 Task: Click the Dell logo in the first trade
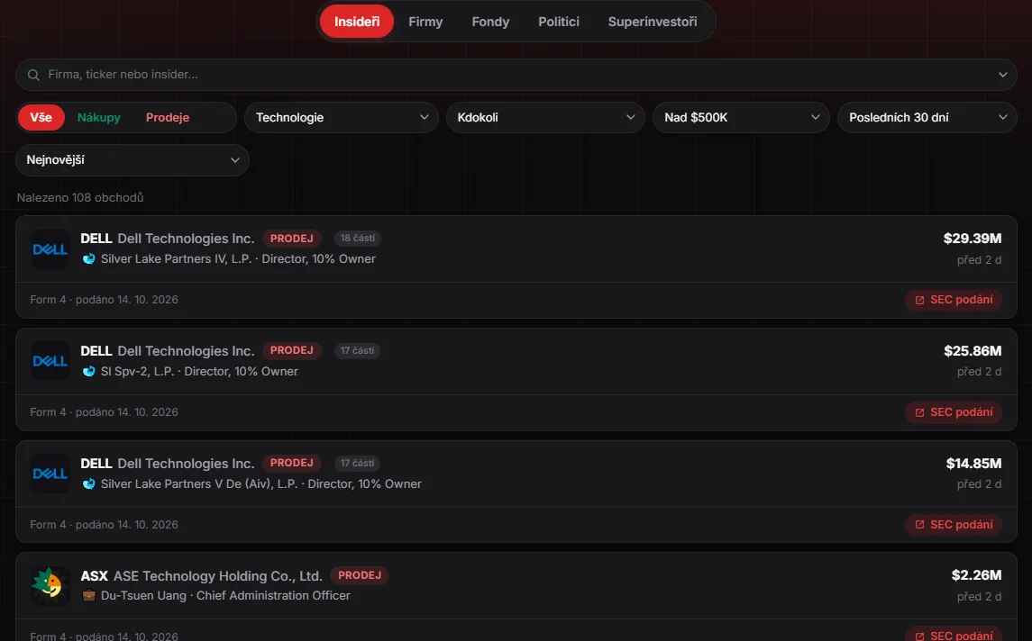coord(50,249)
